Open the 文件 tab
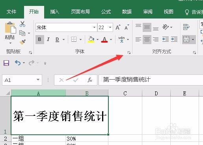Image resolution: width=203 pixels, height=145 pixels. (x=11, y=12)
